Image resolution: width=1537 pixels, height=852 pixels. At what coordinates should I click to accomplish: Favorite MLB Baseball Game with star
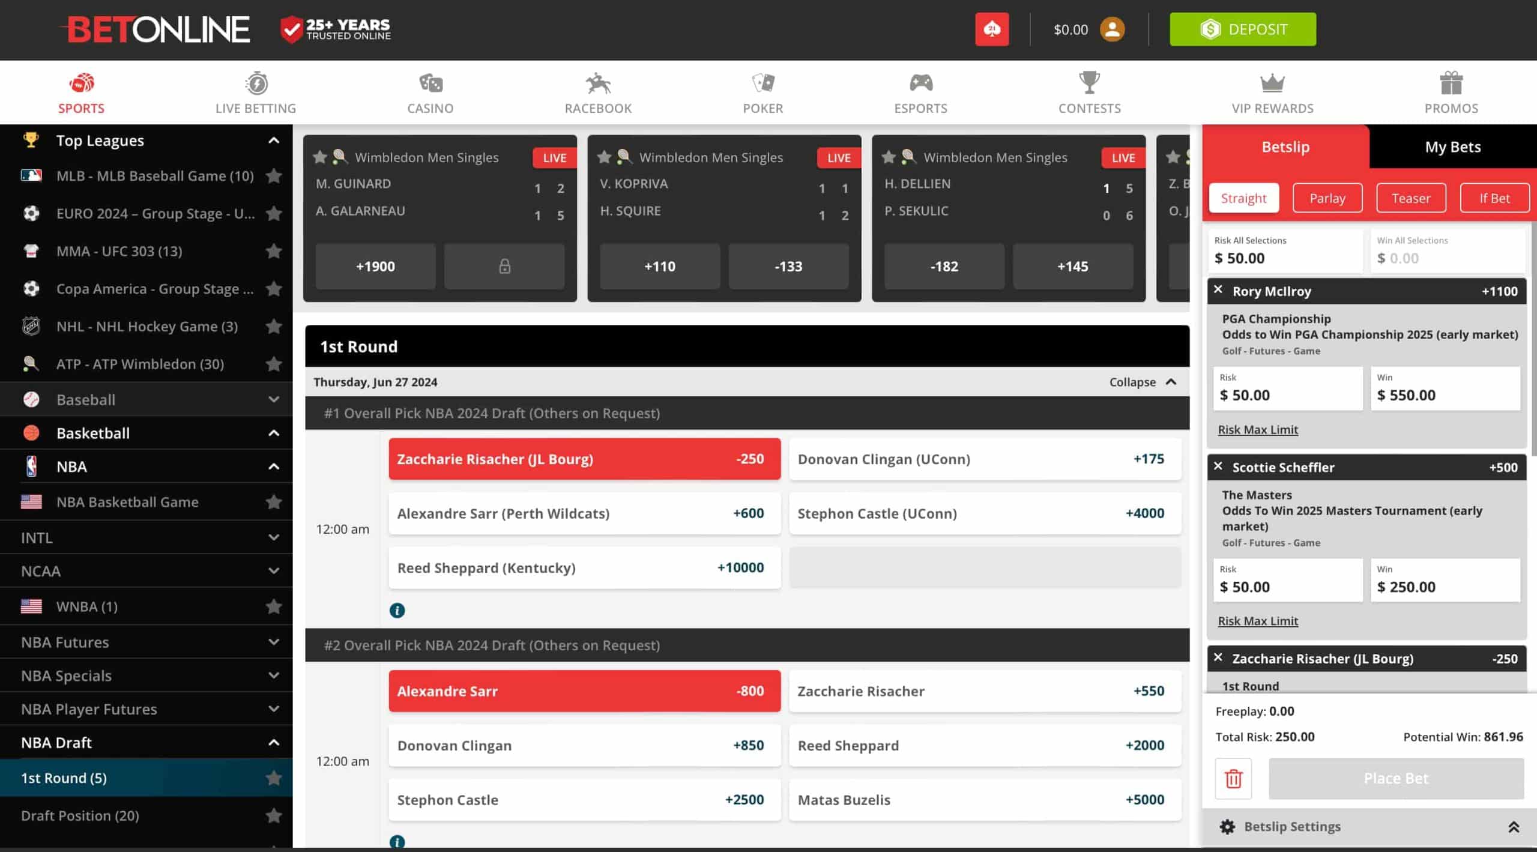[x=274, y=176]
